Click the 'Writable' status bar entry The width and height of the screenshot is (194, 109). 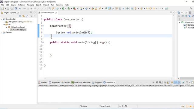pyautogui.click(x=84, y=106)
